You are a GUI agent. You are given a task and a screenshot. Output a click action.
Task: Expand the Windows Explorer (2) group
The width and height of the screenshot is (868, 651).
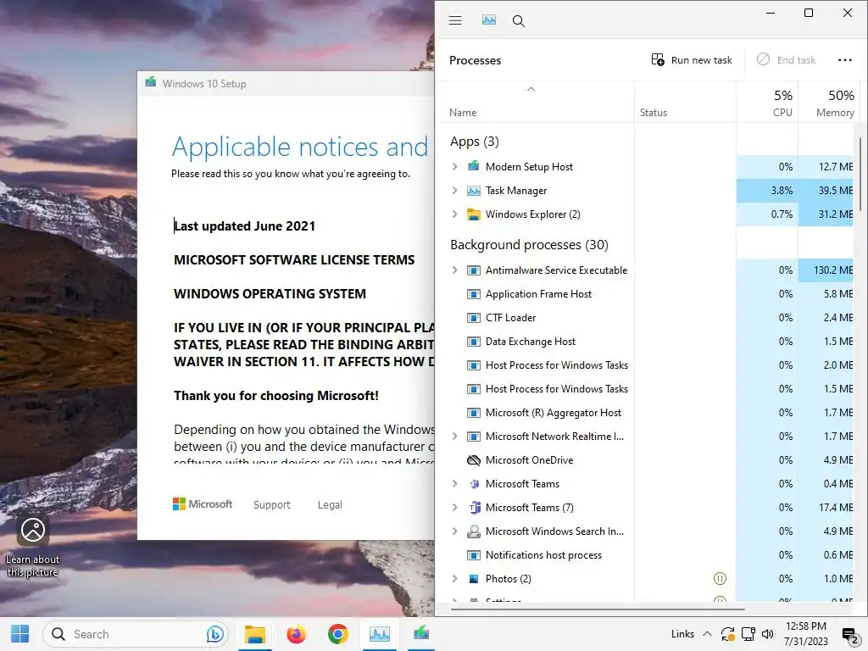click(x=454, y=214)
